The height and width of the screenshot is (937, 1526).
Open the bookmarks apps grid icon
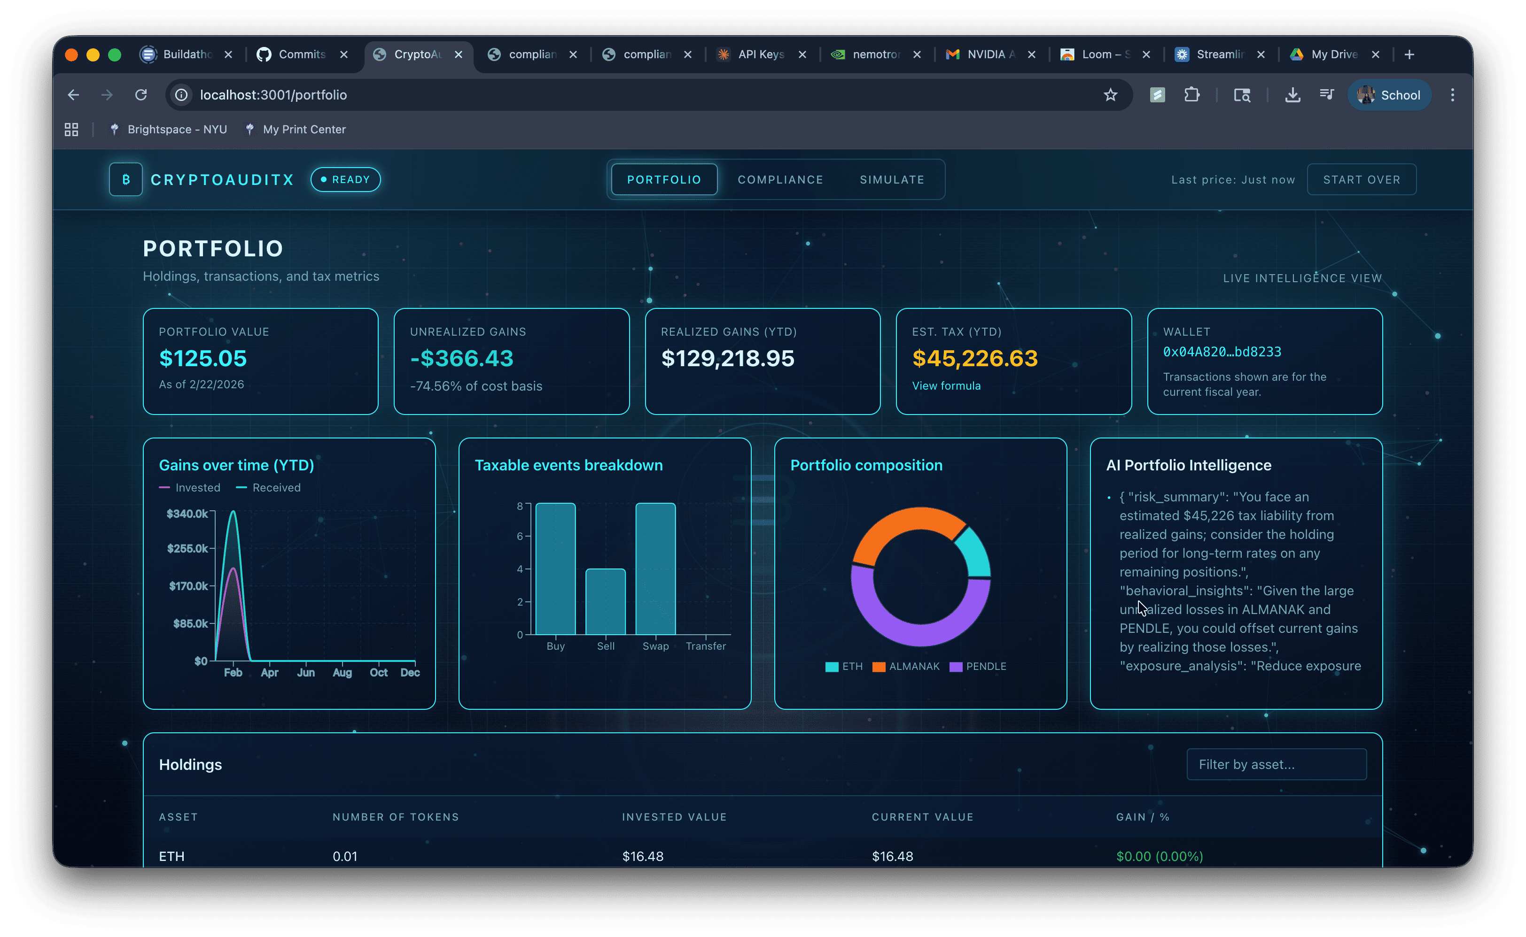pos(71,130)
